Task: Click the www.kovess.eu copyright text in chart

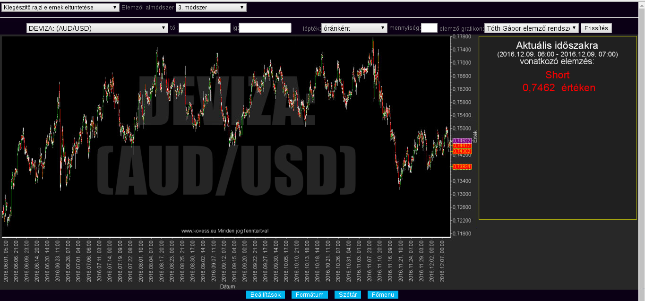Action: point(225,231)
